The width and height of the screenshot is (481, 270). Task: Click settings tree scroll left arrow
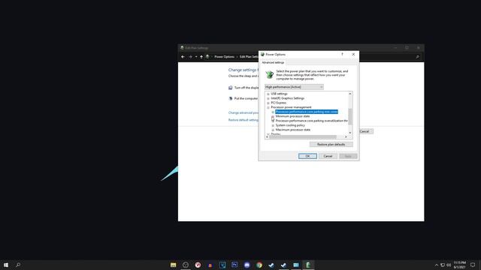tap(268, 136)
